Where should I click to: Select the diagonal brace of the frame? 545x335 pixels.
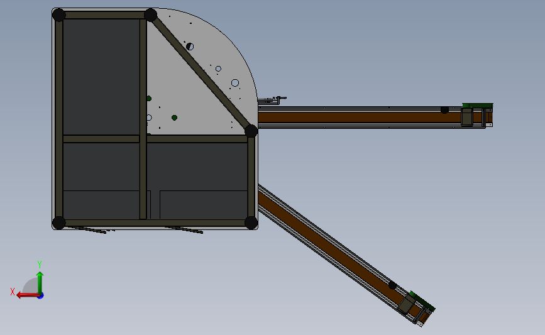point(201,73)
